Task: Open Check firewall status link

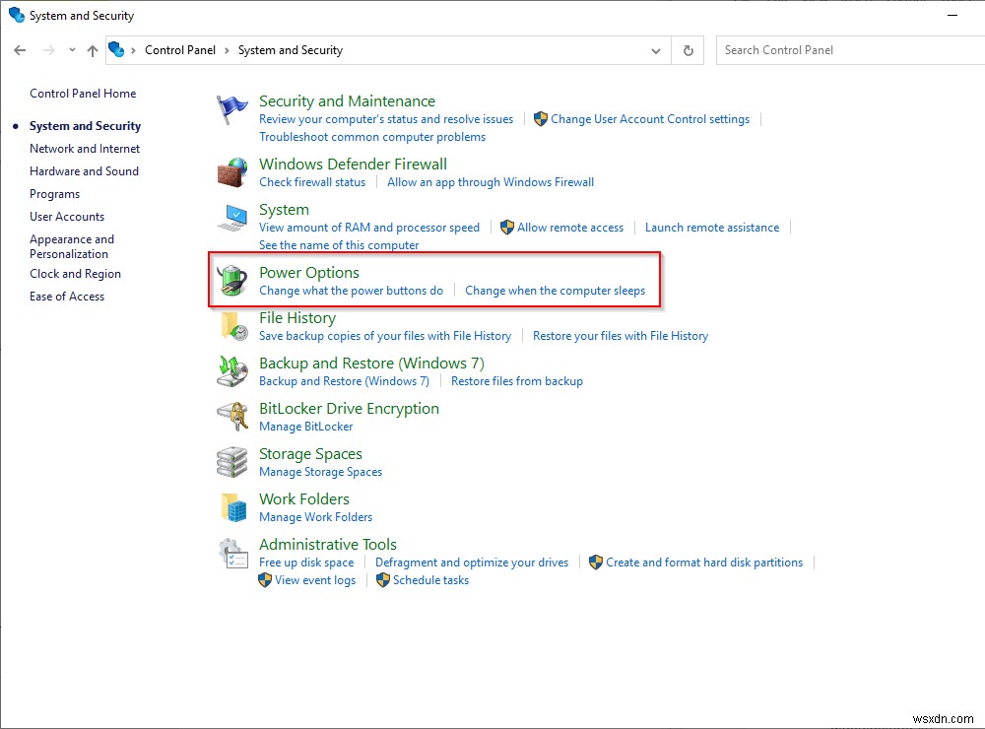Action: [312, 182]
